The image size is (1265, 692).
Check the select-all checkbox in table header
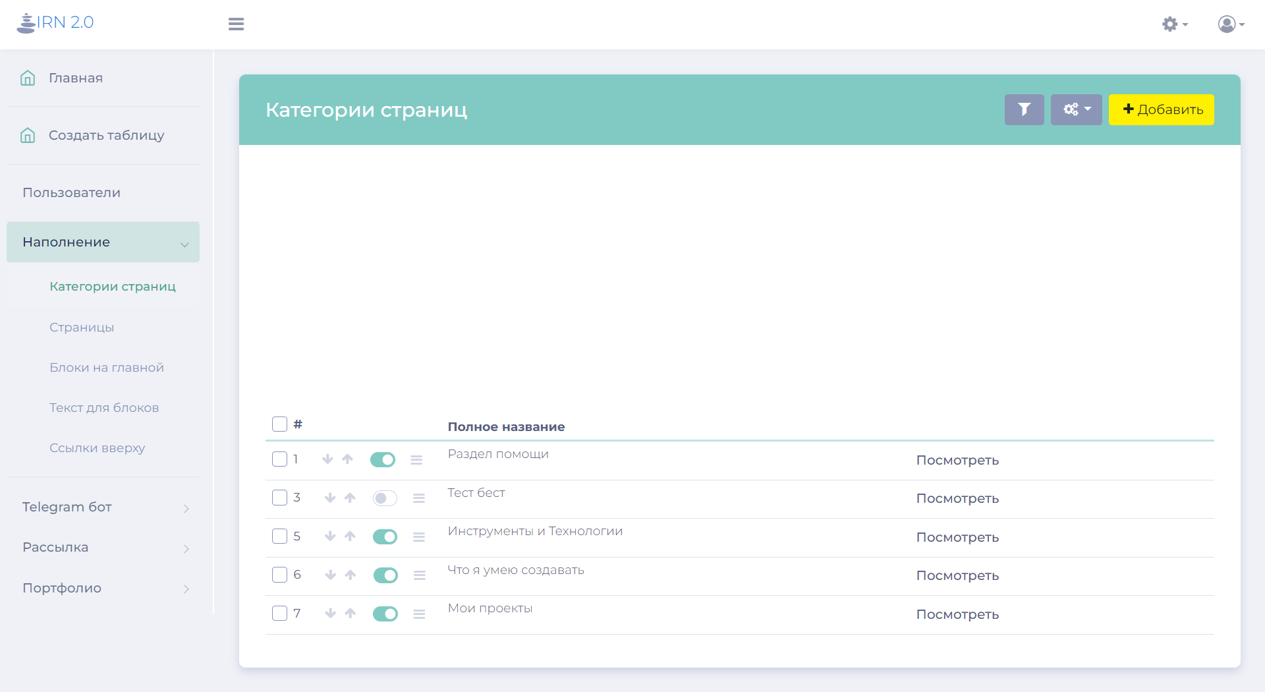[279, 424]
